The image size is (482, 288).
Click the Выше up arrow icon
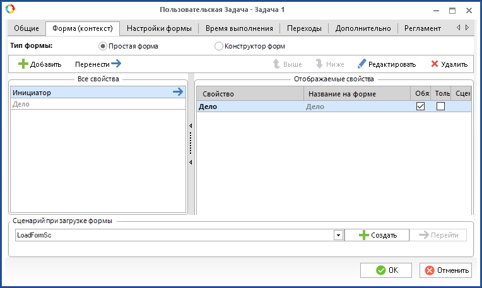click(276, 64)
